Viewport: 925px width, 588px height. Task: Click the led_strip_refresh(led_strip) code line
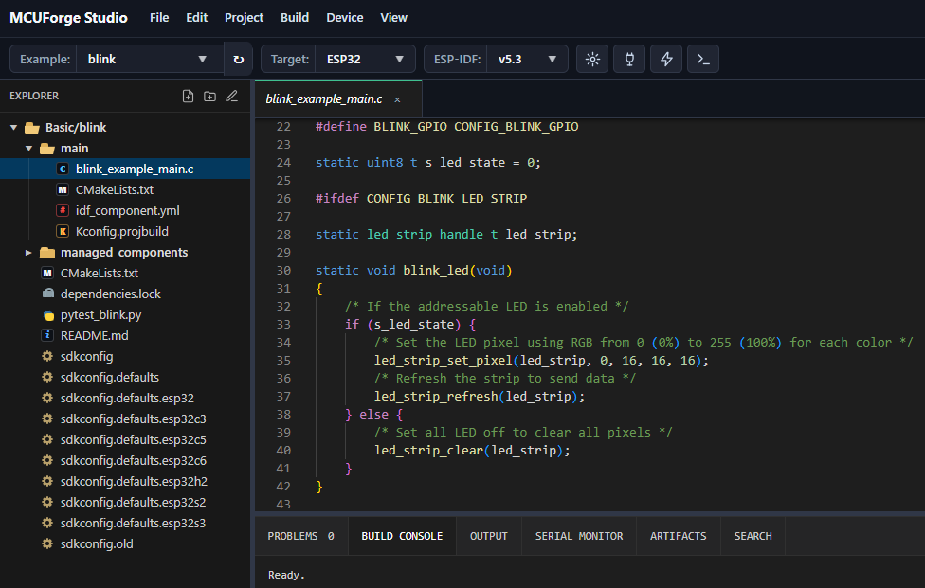click(479, 397)
